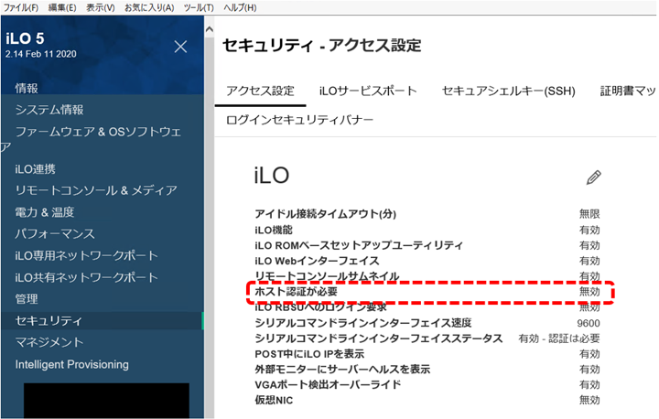Image resolution: width=659 pixels, height=419 pixels.
Task: Switch to the アクセス設定 tab
Action: point(260,91)
